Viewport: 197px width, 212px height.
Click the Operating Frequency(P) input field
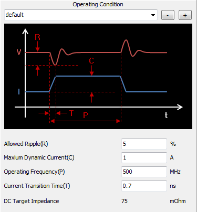coord(144,172)
